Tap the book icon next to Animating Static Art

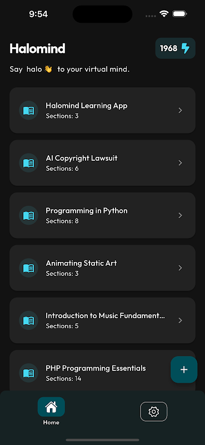click(29, 268)
